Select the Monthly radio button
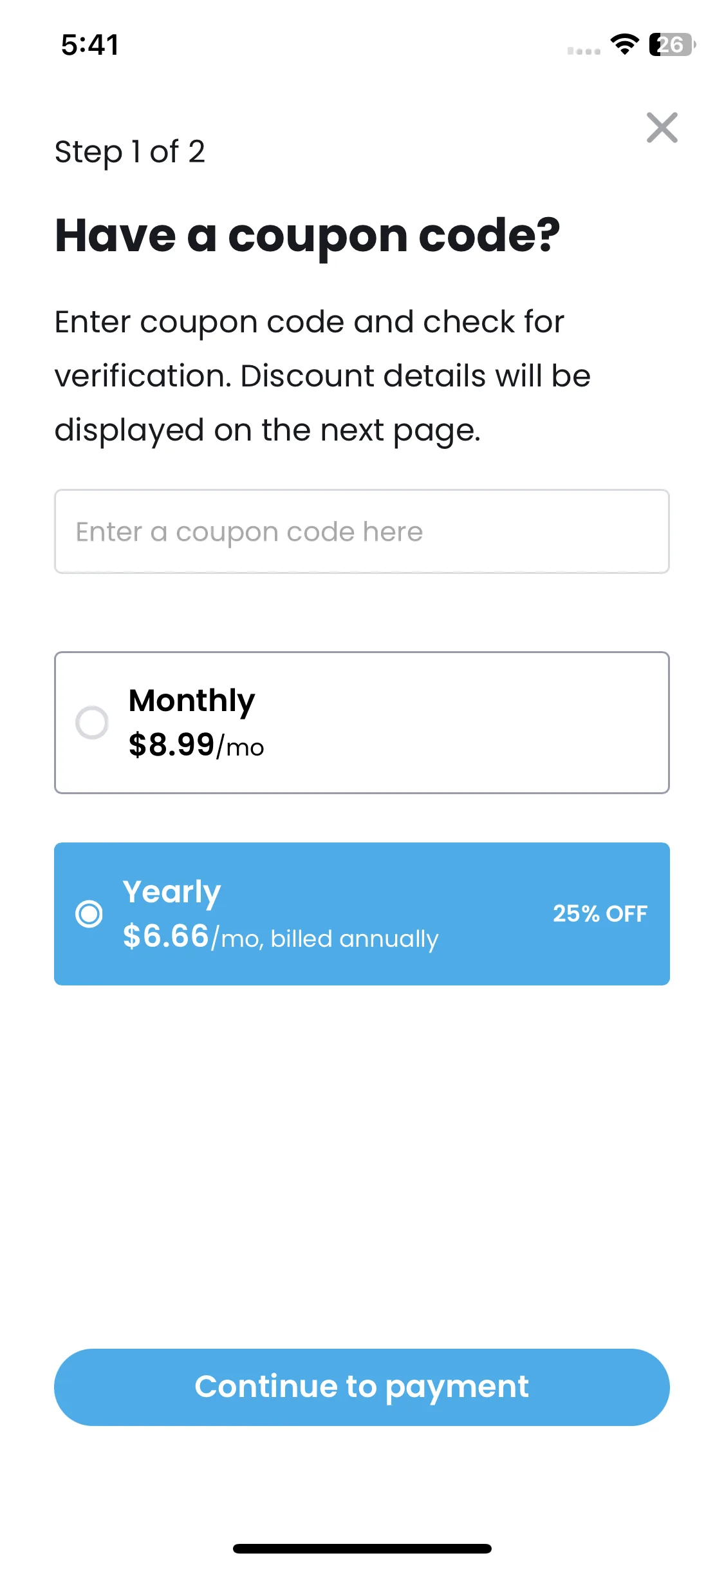The width and height of the screenshot is (724, 1569). point(92,723)
